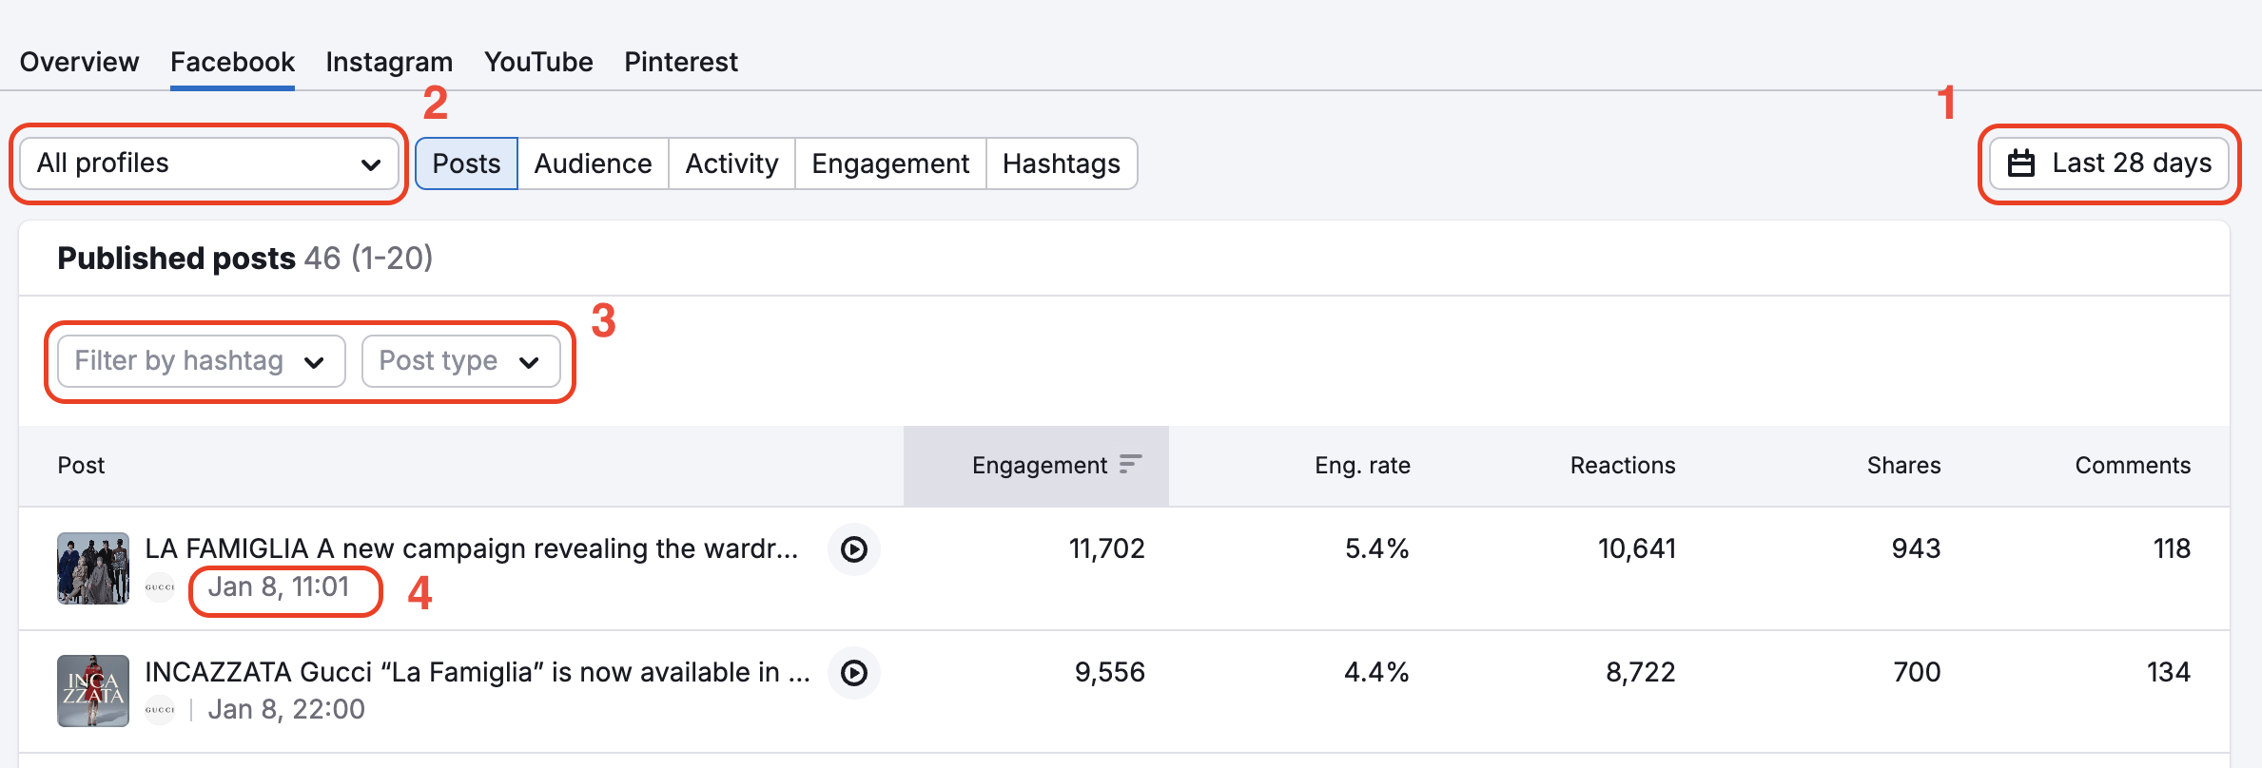The height and width of the screenshot is (768, 2262).
Task: Go to the Pinterest tab
Action: (x=681, y=62)
